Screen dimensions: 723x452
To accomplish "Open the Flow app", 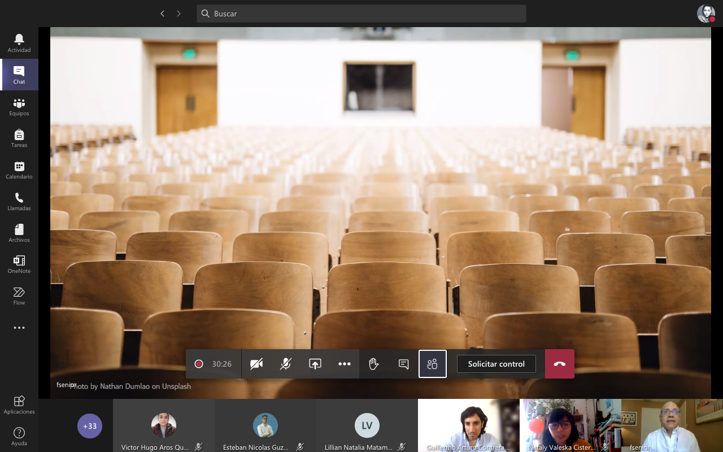I will coord(19,295).
